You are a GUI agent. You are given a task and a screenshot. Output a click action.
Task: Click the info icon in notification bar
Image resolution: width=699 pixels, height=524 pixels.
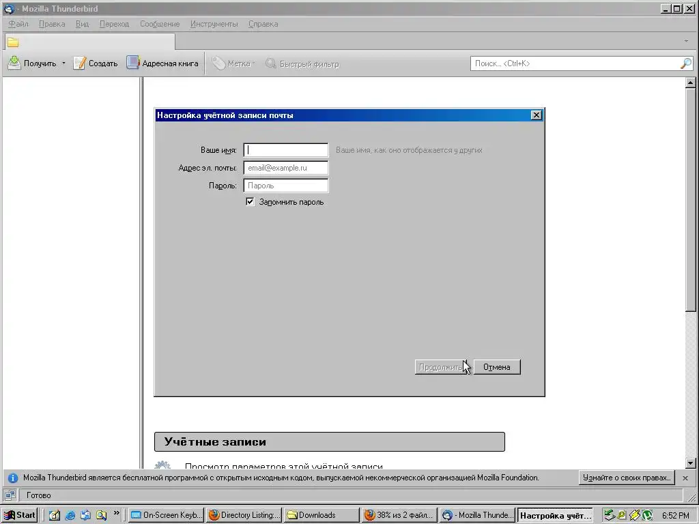13,478
